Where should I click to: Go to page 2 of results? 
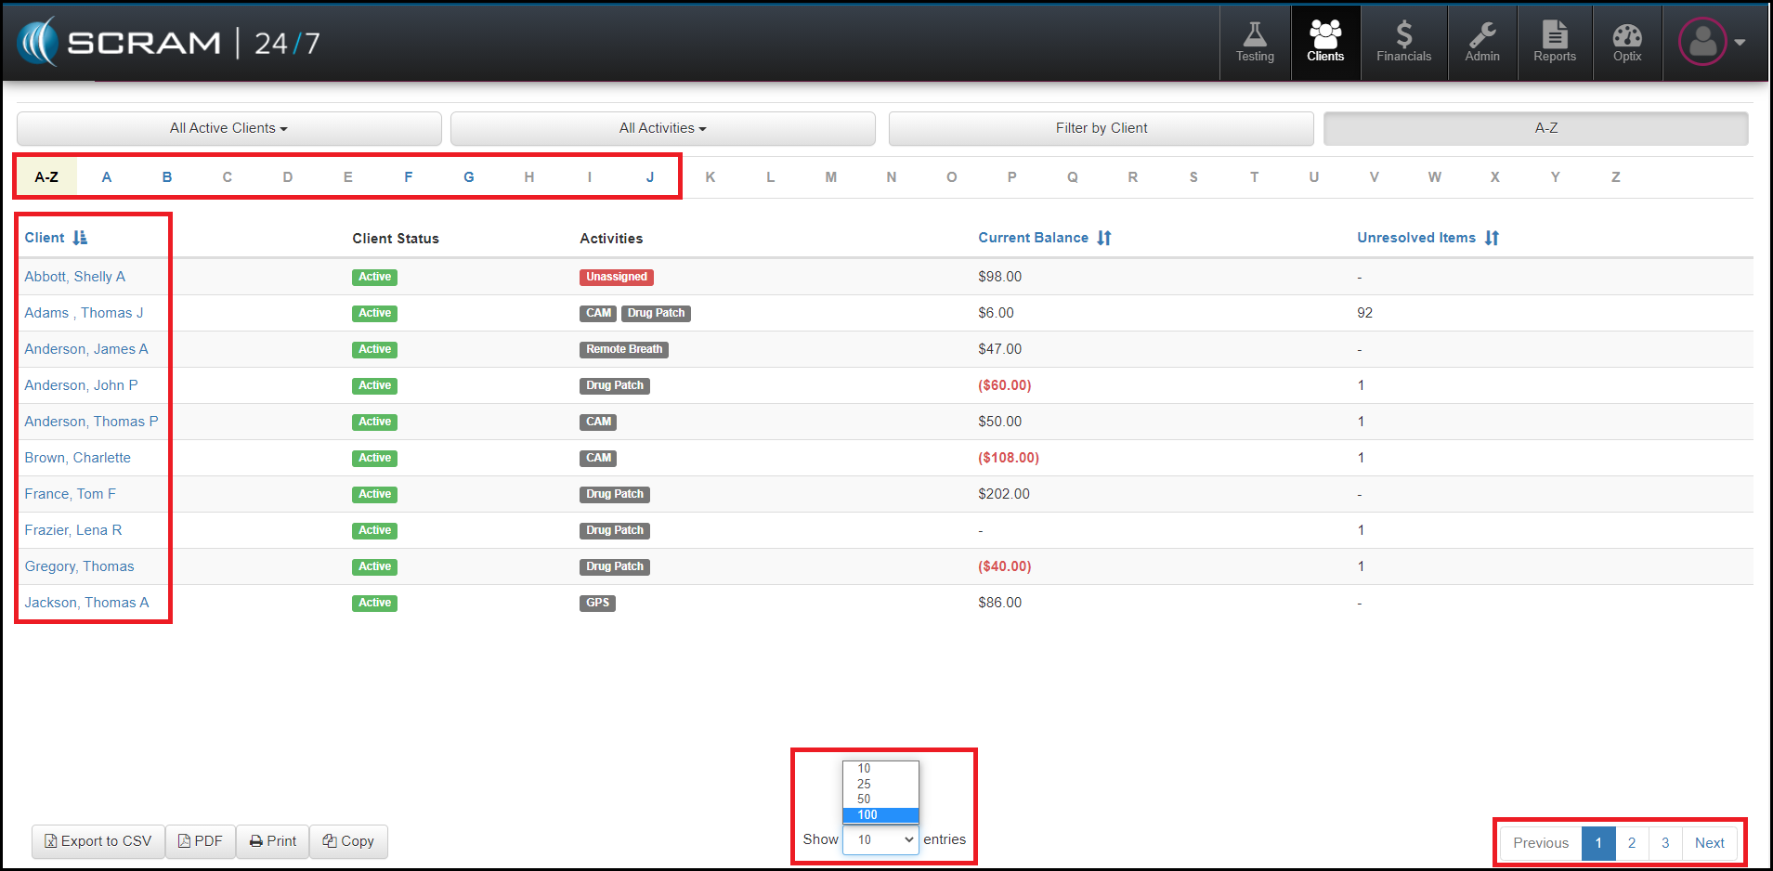pos(1632,843)
